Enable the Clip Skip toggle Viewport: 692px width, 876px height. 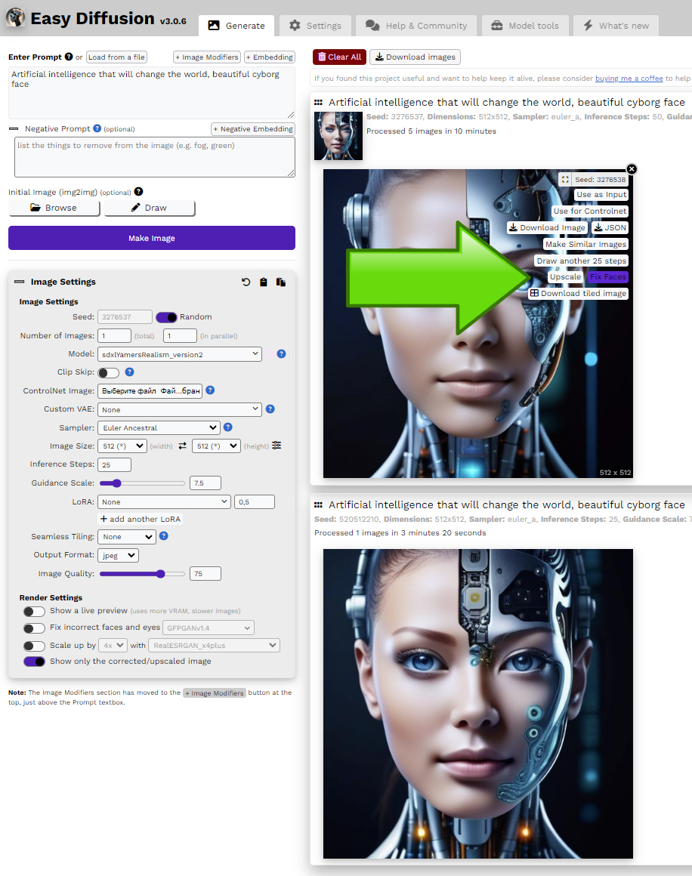[x=108, y=372]
